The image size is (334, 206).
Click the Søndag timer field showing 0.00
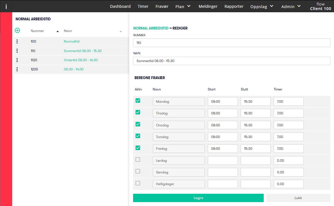coord(289,172)
